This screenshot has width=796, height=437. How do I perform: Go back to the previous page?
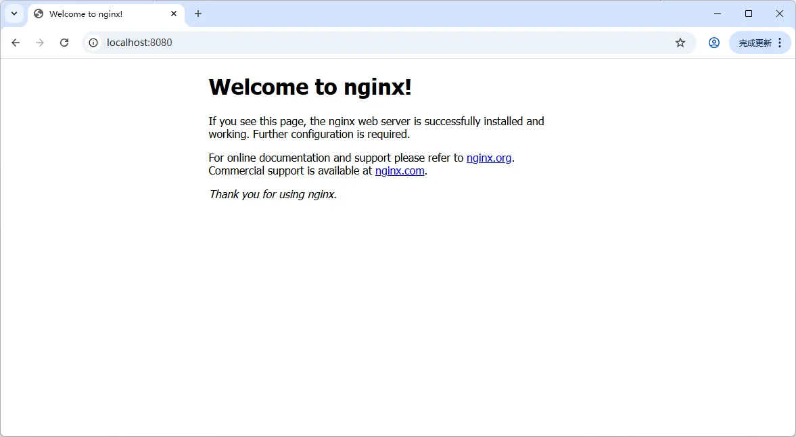point(16,43)
